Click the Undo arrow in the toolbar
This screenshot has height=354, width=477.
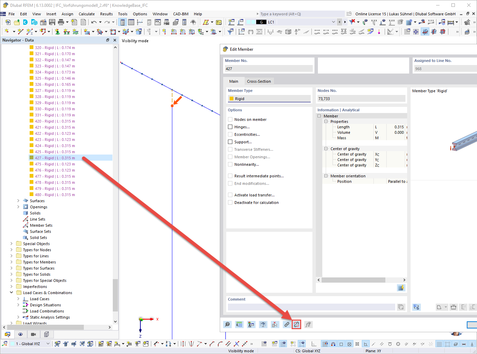[x=94, y=22]
